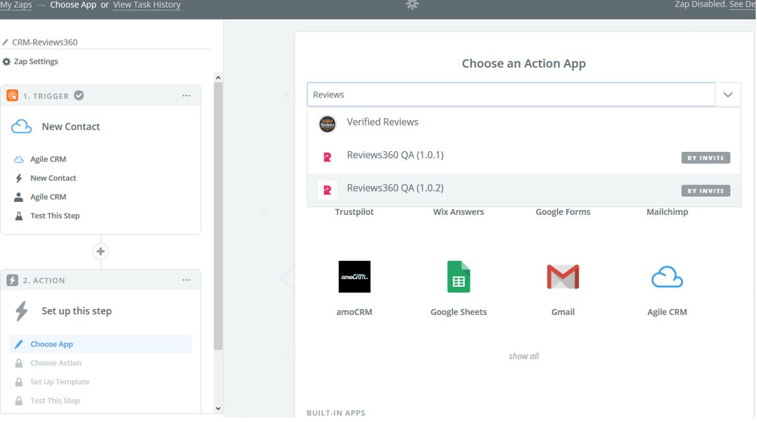Click the Choose App breadcrumb

(73, 5)
